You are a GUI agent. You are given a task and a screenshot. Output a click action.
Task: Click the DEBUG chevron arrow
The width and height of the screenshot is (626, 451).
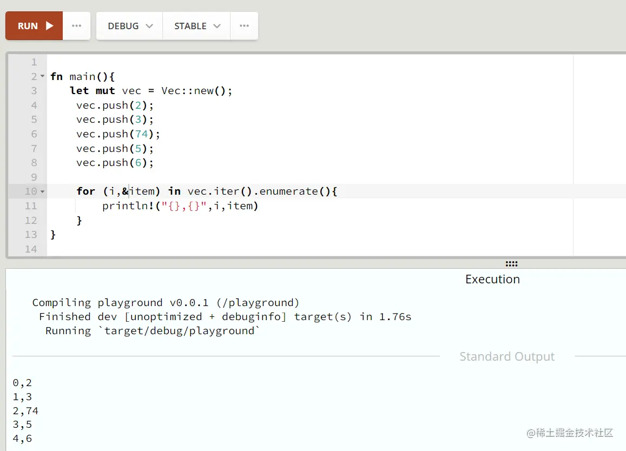(150, 26)
